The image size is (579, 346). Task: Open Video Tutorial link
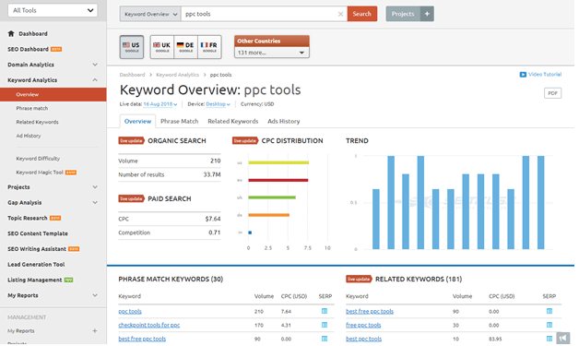(x=545, y=75)
